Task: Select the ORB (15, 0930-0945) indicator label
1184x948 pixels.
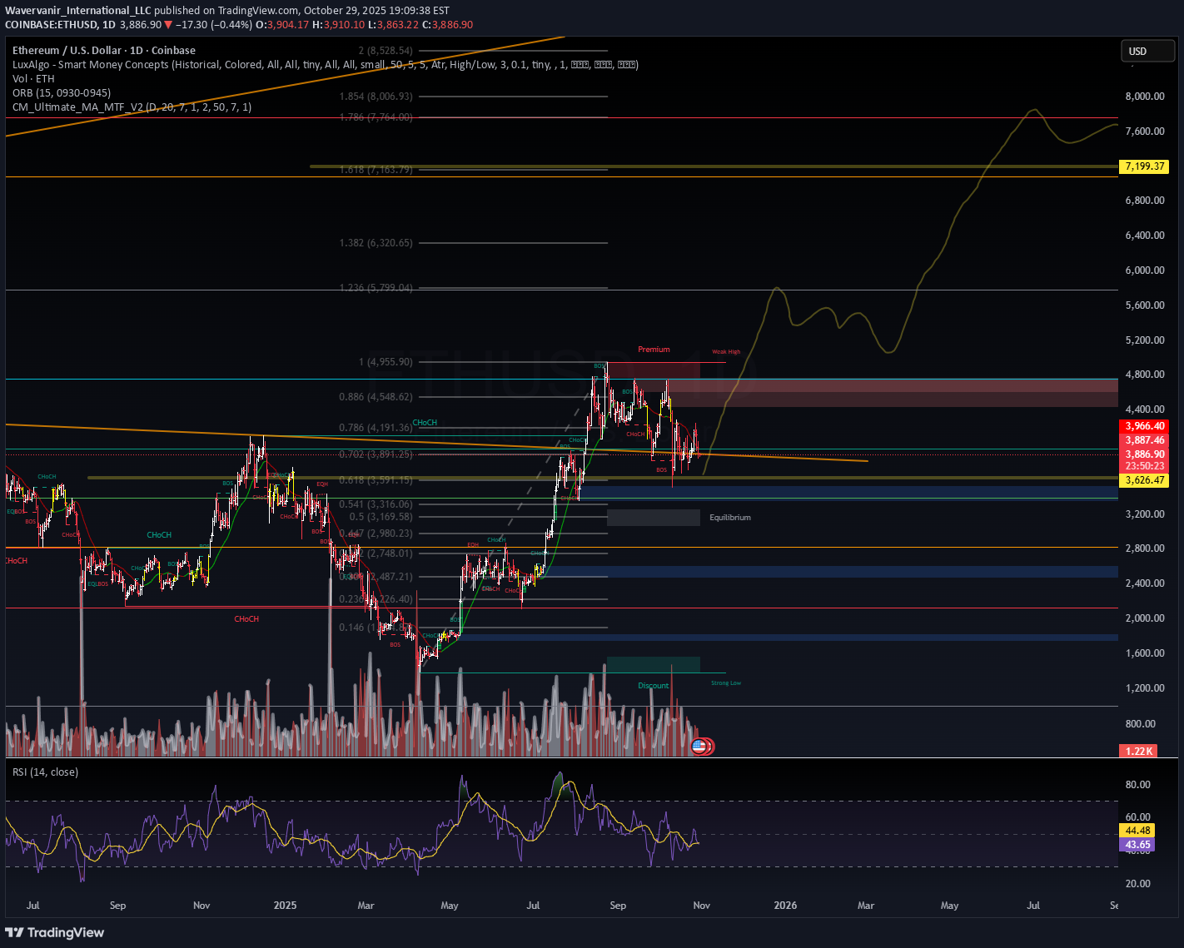Action: (62, 93)
